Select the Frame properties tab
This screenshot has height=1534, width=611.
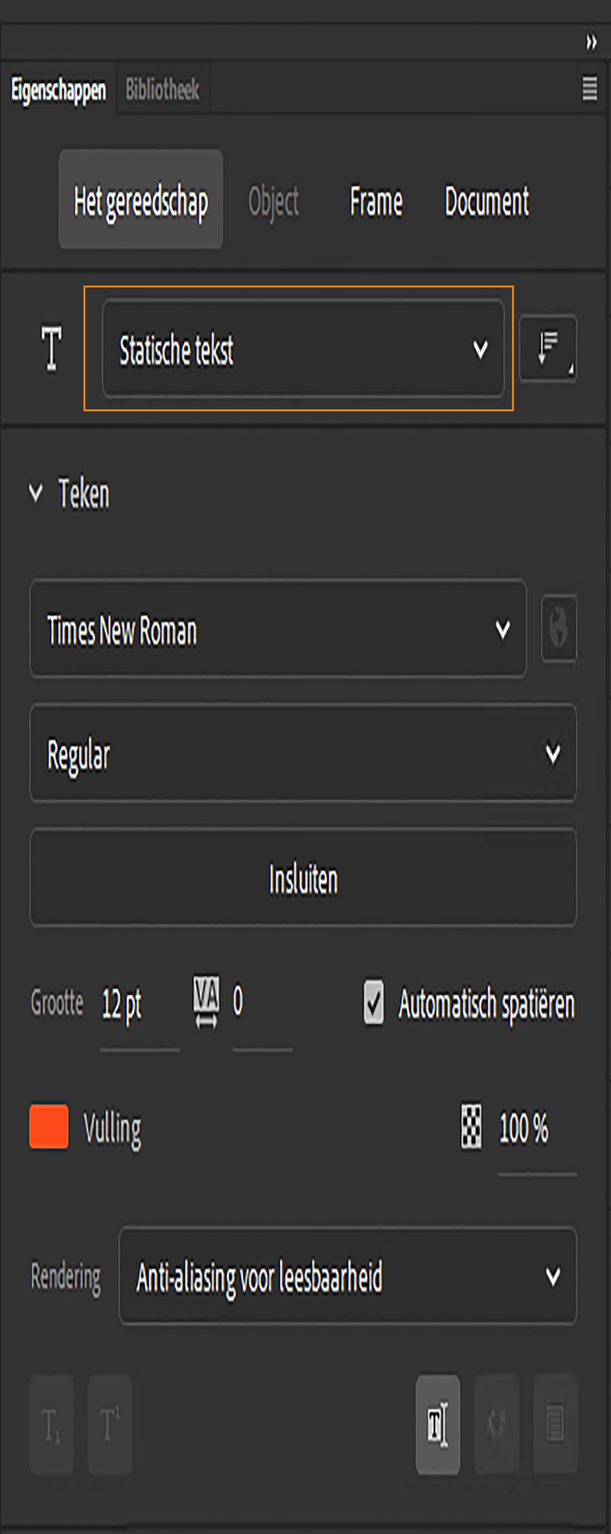(x=376, y=201)
